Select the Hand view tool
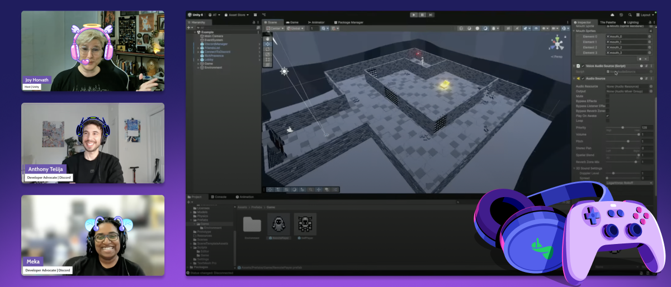 tap(268, 39)
